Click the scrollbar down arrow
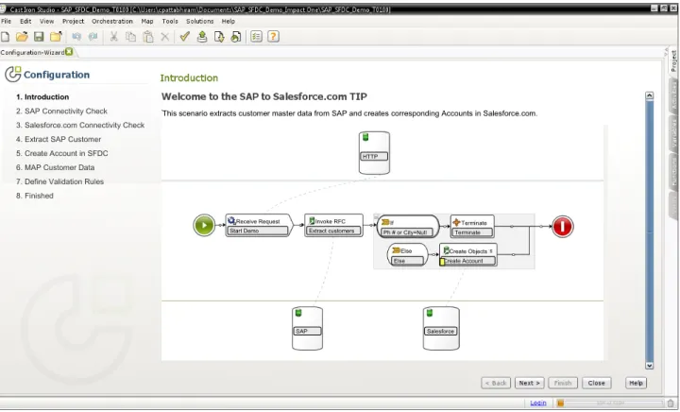680x412 pixels. tap(649, 366)
